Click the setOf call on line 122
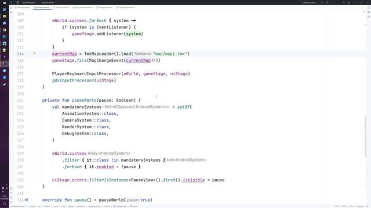The image size is (371, 208). point(183,107)
